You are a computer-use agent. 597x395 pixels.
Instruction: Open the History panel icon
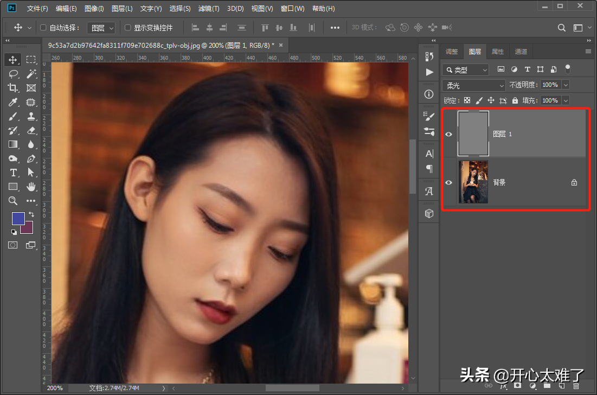point(429,56)
